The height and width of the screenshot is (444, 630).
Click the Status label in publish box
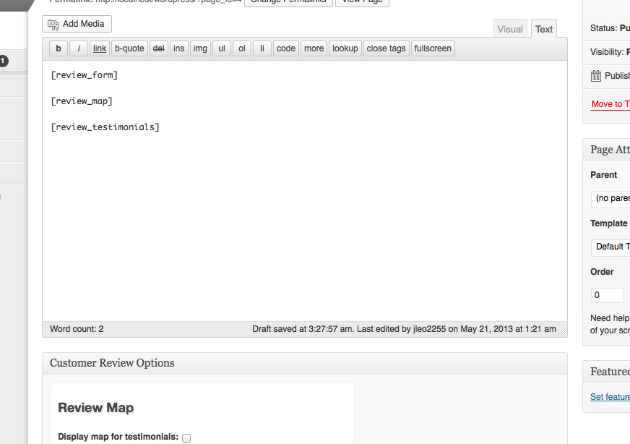(x=603, y=28)
